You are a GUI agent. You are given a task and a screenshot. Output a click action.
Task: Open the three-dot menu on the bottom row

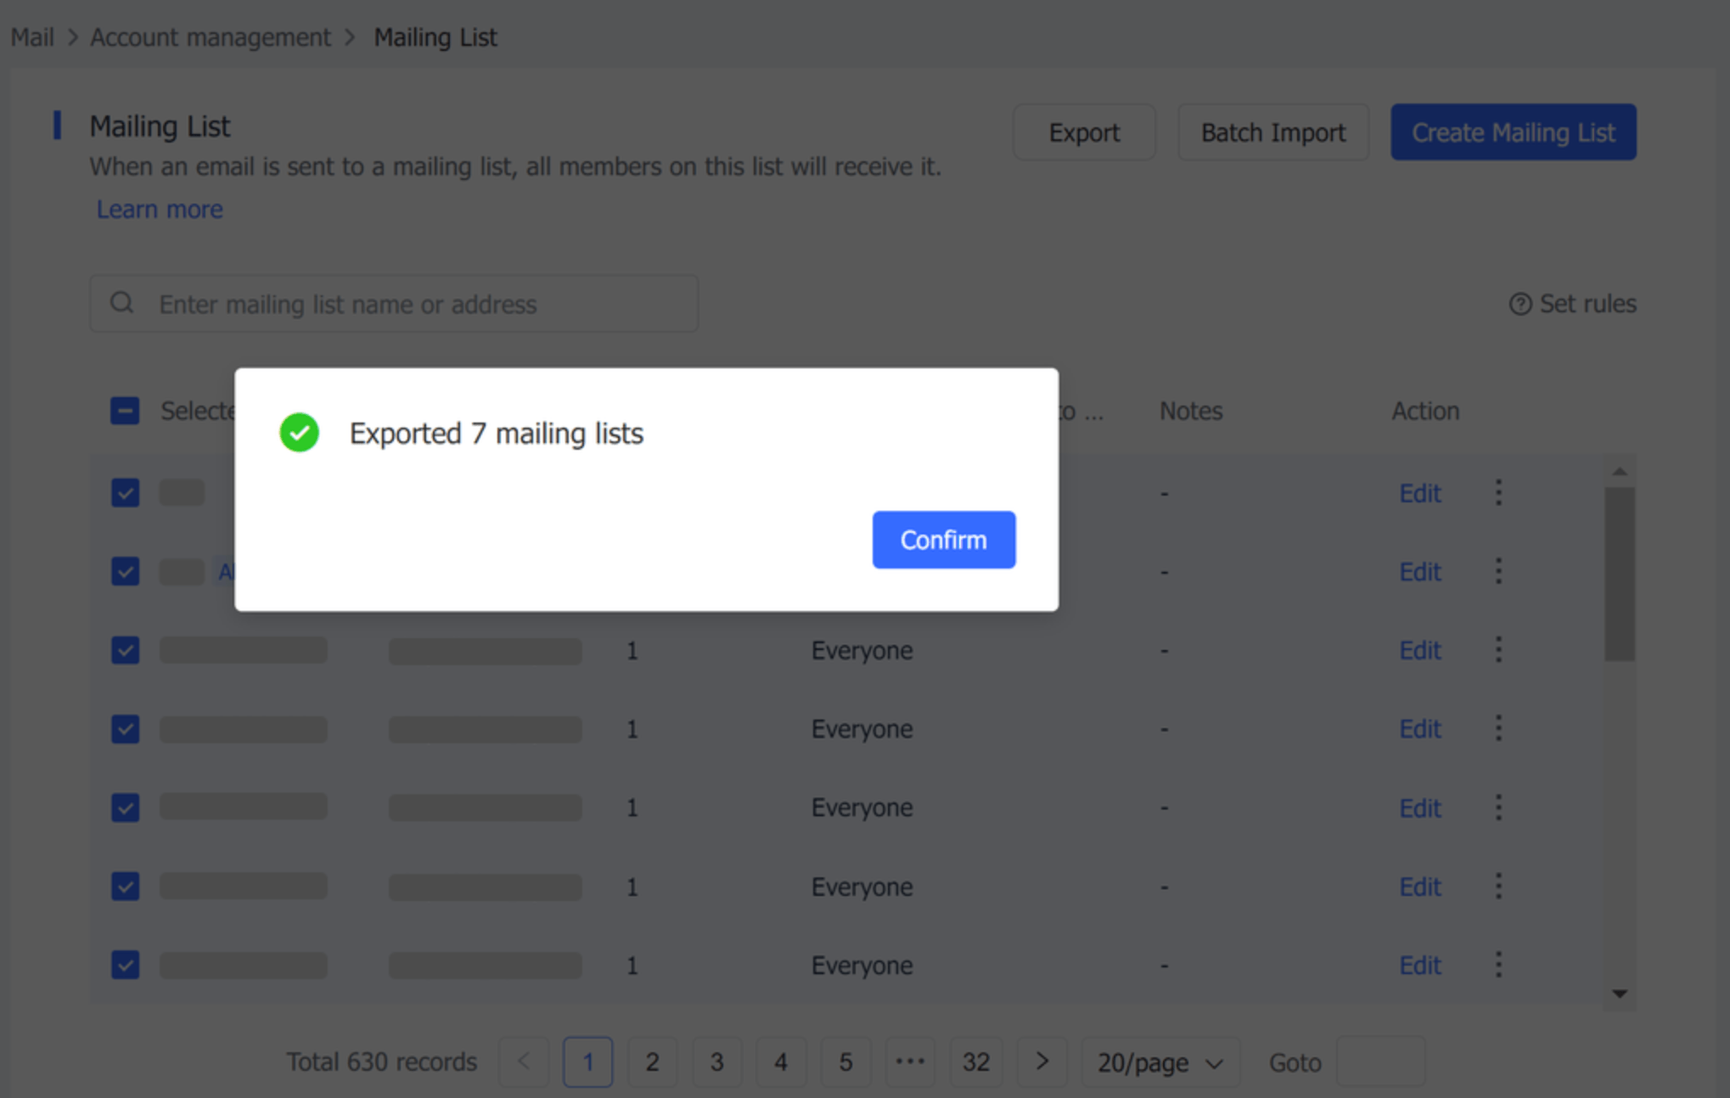[1498, 964]
